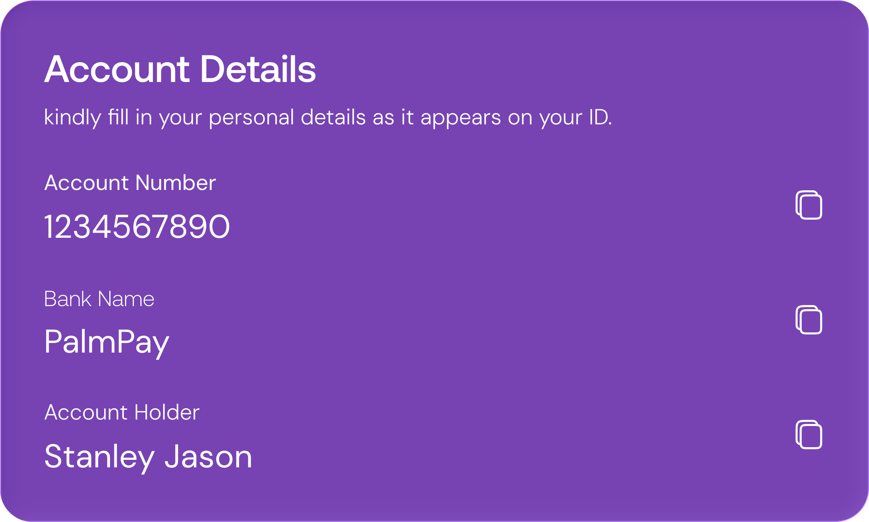
Task: Select the PalmPay bank name value
Action: 107,342
